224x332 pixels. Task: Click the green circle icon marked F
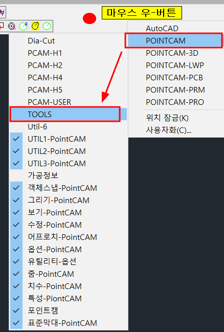[x=24, y=26]
